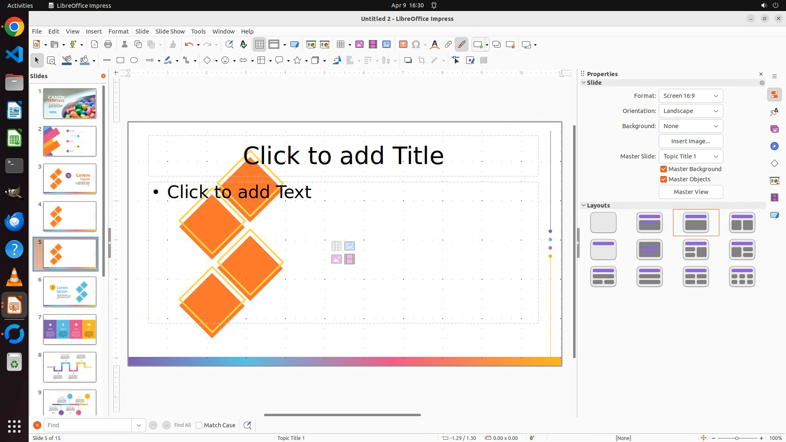This screenshot has width=786, height=442.
Task: Click the Display Grid toolbar icon
Action: (x=260, y=45)
